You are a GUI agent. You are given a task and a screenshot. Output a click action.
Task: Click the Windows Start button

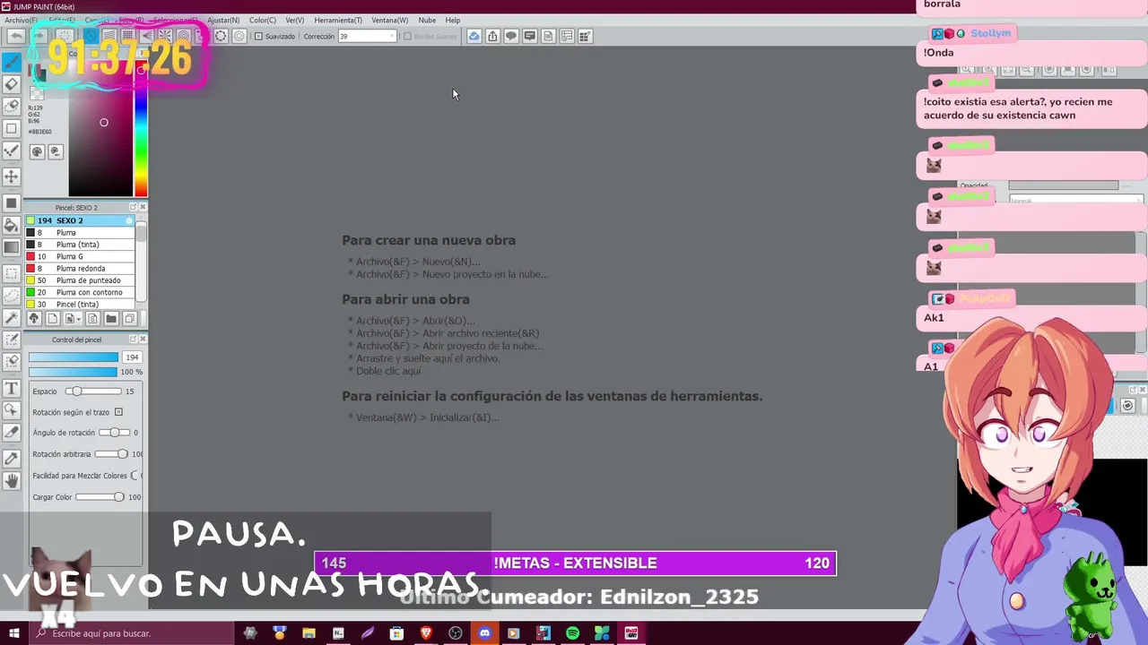click(x=13, y=633)
